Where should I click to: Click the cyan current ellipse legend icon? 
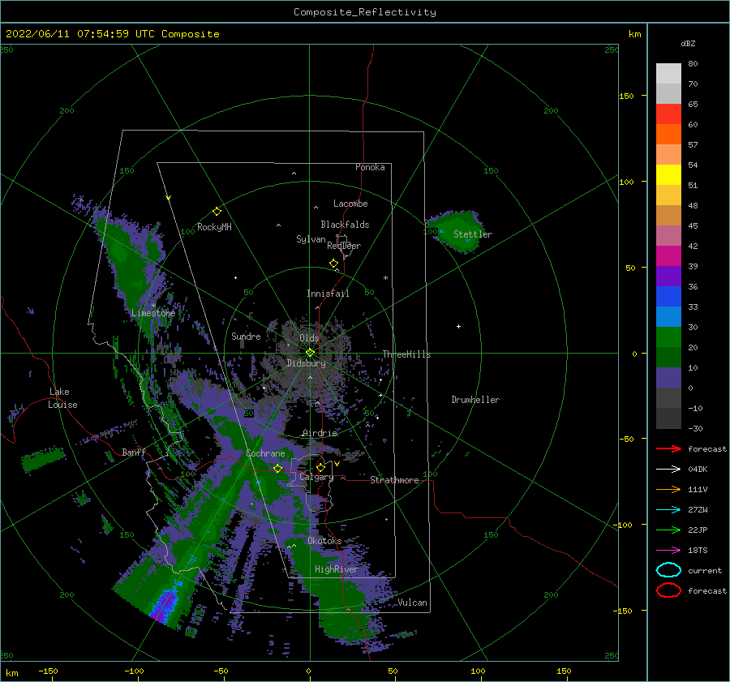(668, 570)
